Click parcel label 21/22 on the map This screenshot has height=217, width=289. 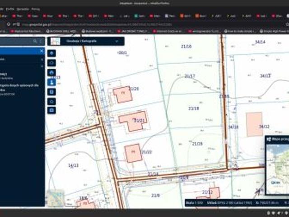[x=146, y=152]
